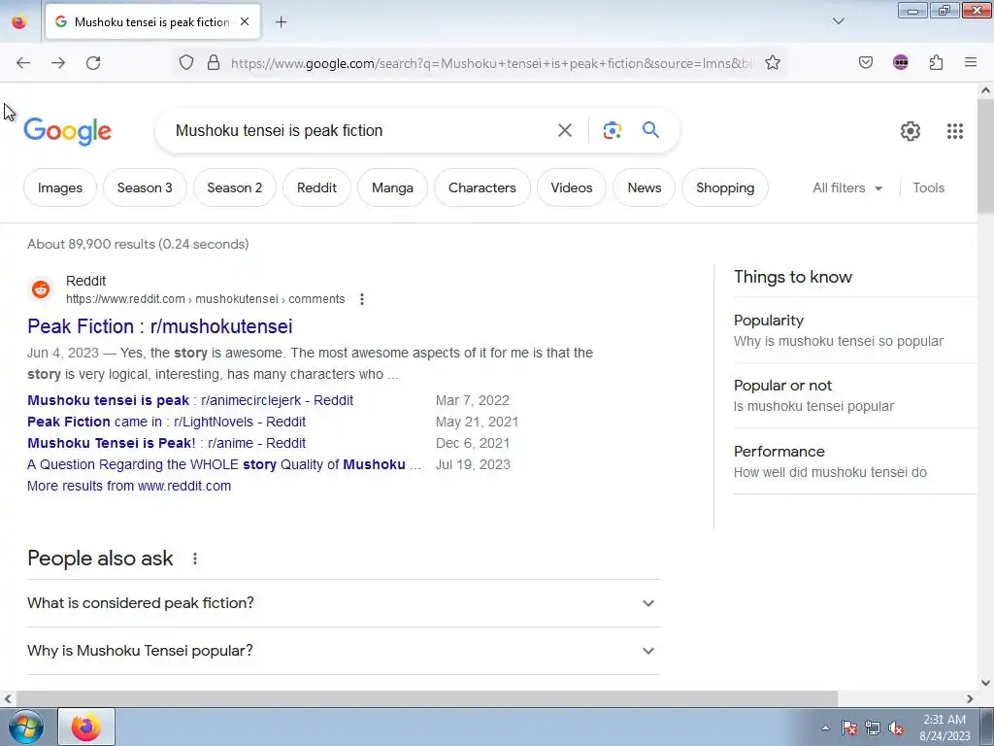The width and height of the screenshot is (994, 746).
Task: Open a new tab with plus icon
Action: click(281, 22)
